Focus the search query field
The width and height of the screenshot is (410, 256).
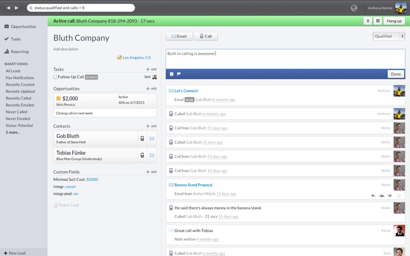coord(81,8)
